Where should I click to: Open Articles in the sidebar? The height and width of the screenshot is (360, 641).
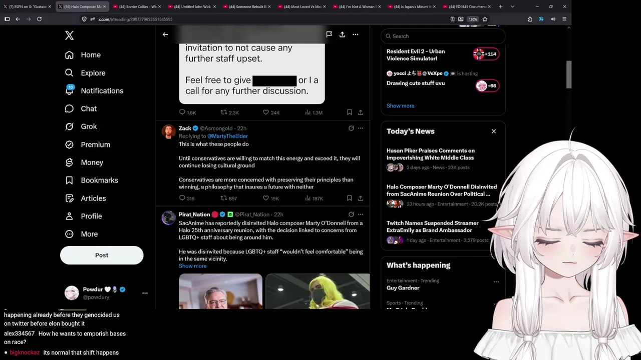(86, 198)
